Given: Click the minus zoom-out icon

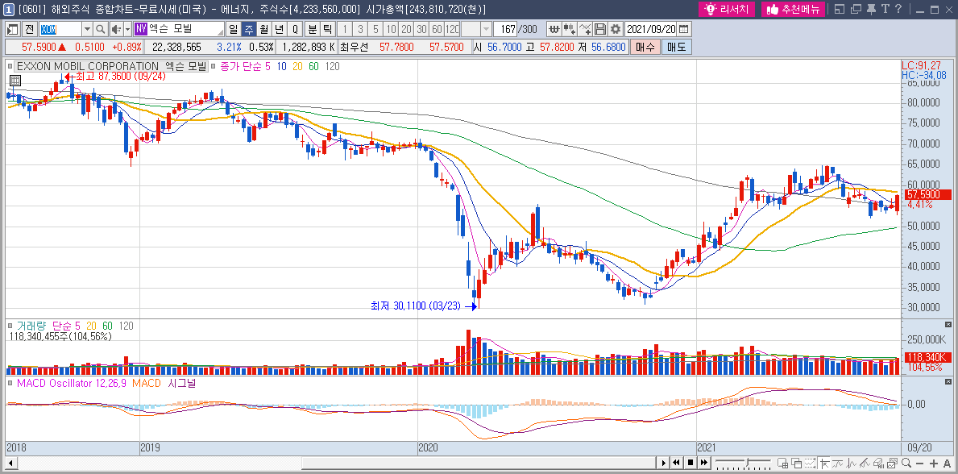Looking at the screenshot, I should coord(919,463).
